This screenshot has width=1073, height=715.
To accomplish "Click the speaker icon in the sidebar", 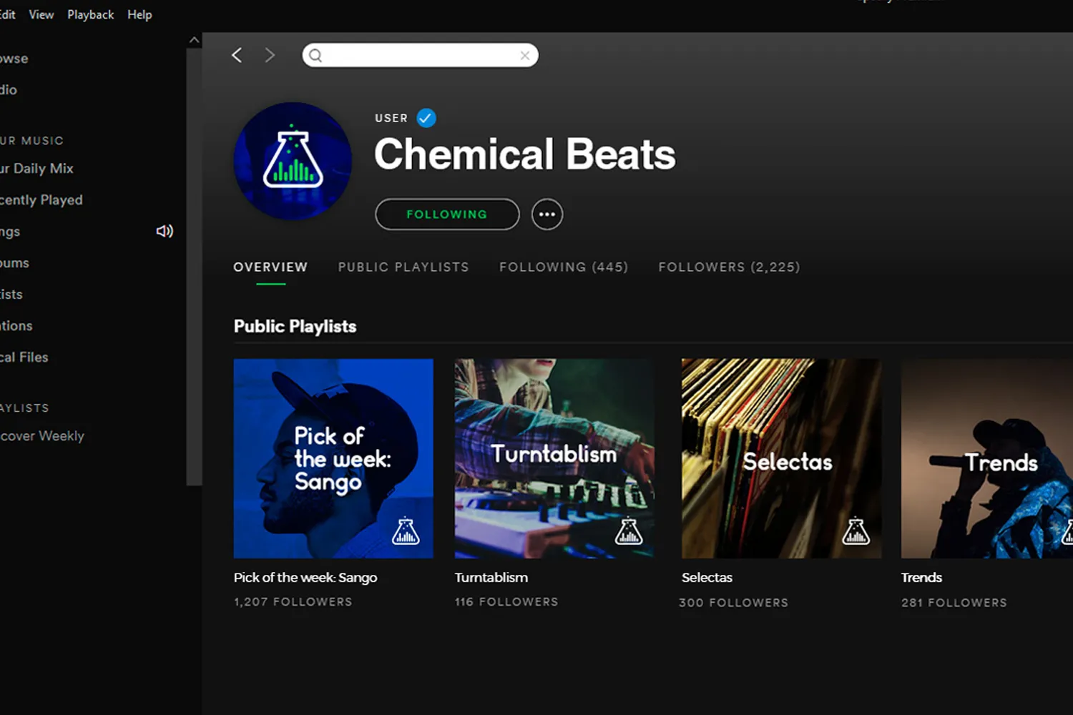I will pyautogui.click(x=165, y=231).
